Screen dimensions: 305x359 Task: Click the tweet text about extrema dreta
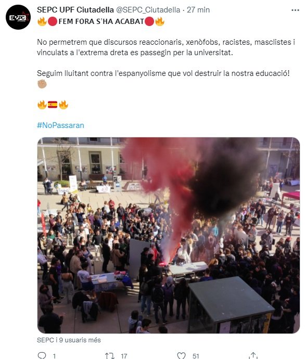point(166,47)
